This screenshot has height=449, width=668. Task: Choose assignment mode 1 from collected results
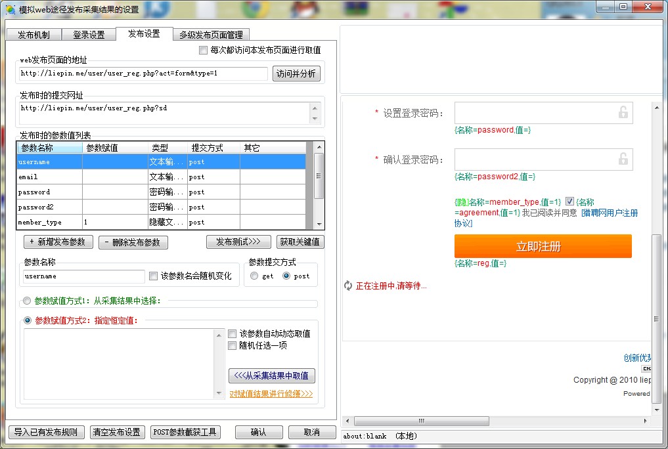(27, 301)
